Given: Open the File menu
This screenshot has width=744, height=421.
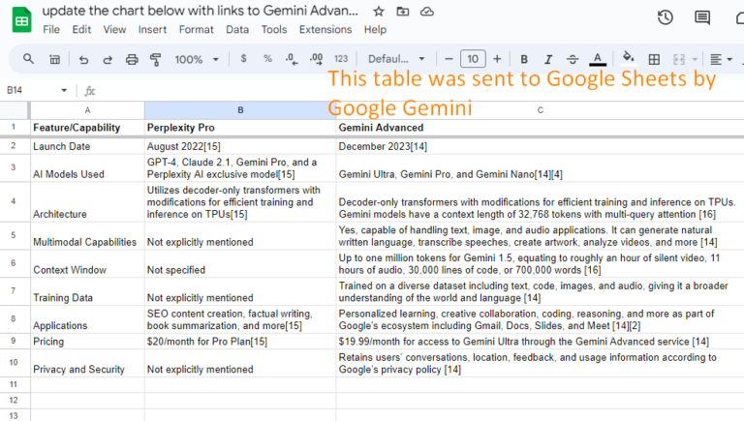Looking at the screenshot, I should pyautogui.click(x=51, y=29).
